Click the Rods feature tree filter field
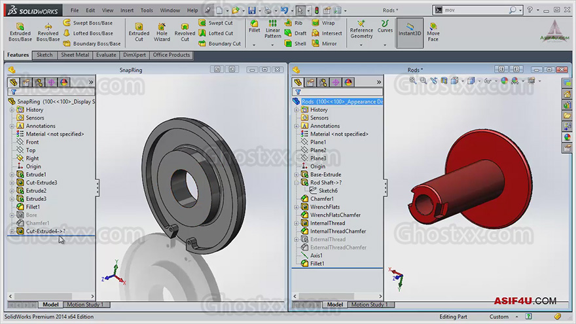The image size is (576, 324). click(337, 92)
